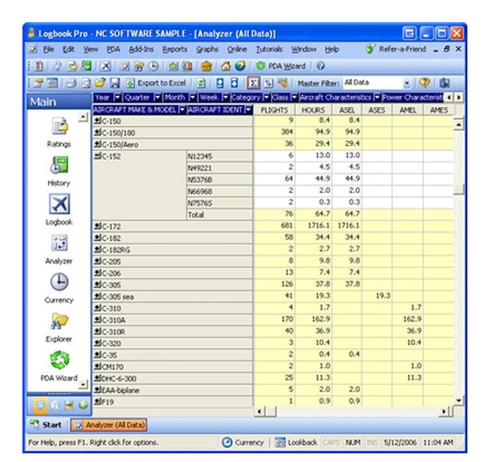Screen dimensions: 493x462
Task: Click the airplane Logbook icon in top toolbar
Action: tap(106, 66)
